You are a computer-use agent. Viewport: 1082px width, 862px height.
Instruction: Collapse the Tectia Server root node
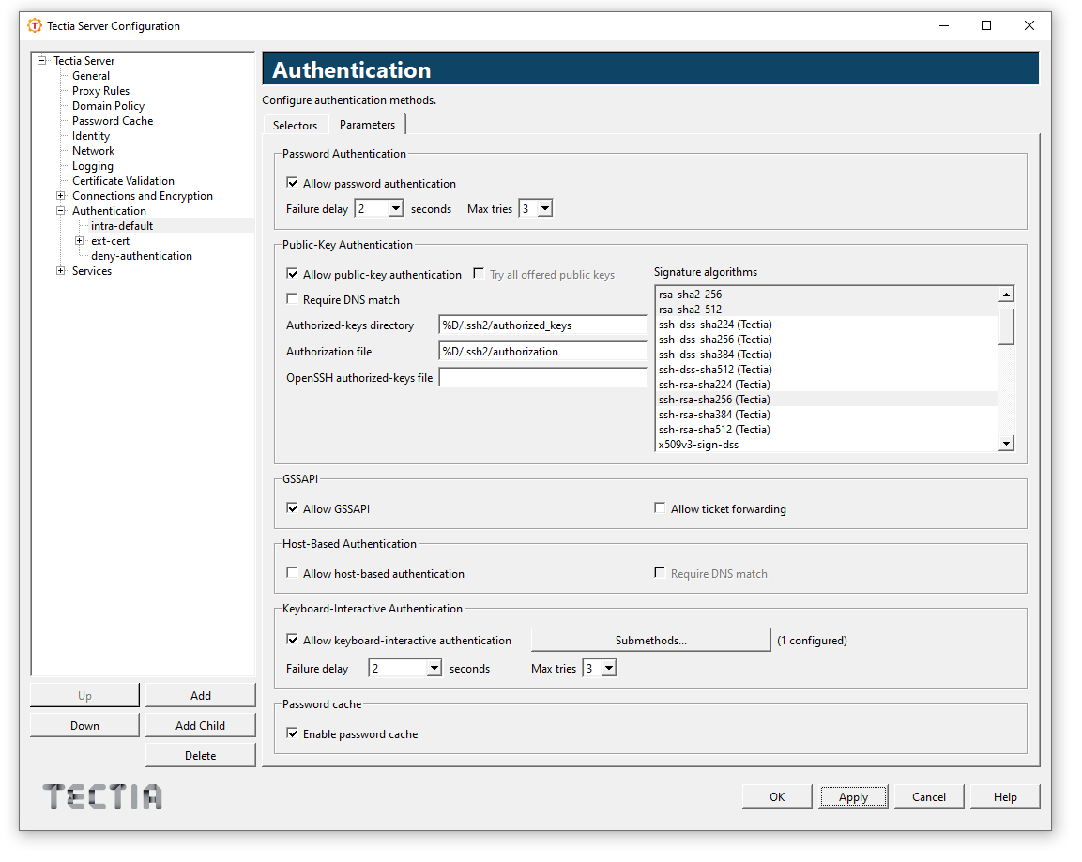42,61
